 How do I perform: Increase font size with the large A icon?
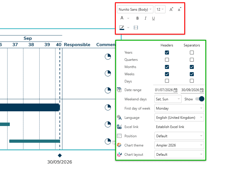171,9
